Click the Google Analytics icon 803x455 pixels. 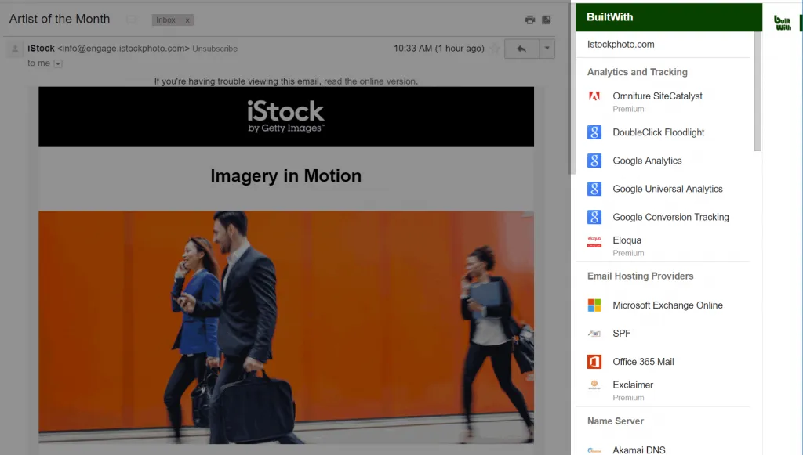point(594,161)
